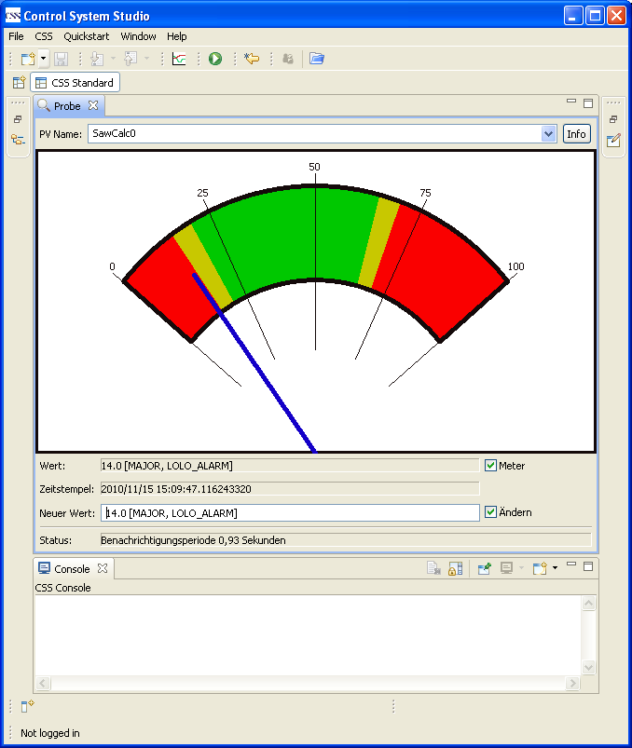632x748 pixels.
Task: Open the Quickstart menu
Action: 86,36
